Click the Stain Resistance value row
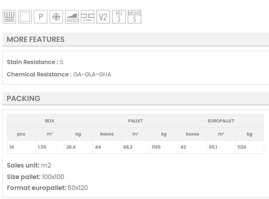Screen dimensions: 269x199 pos(35,62)
